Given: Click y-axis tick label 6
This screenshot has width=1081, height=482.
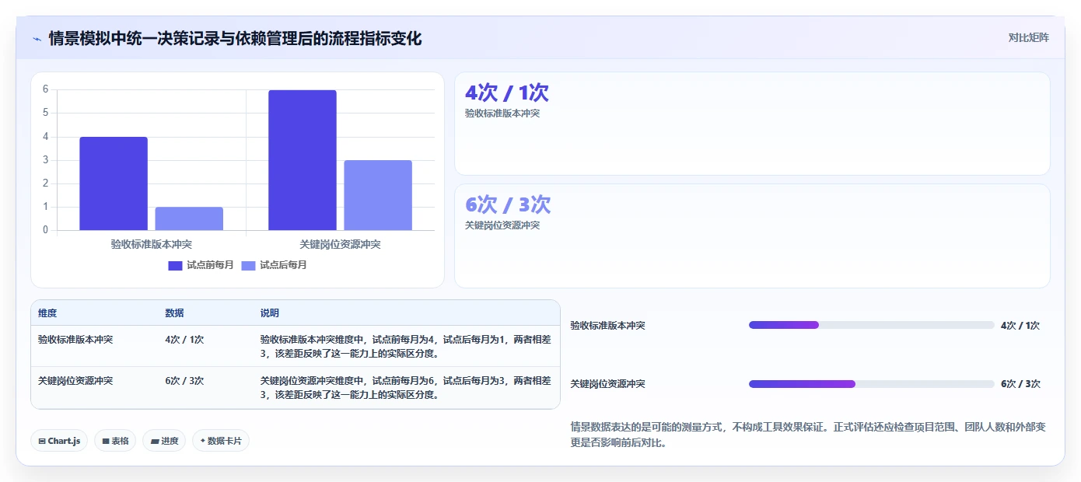Looking at the screenshot, I should (x=45, y=89).
